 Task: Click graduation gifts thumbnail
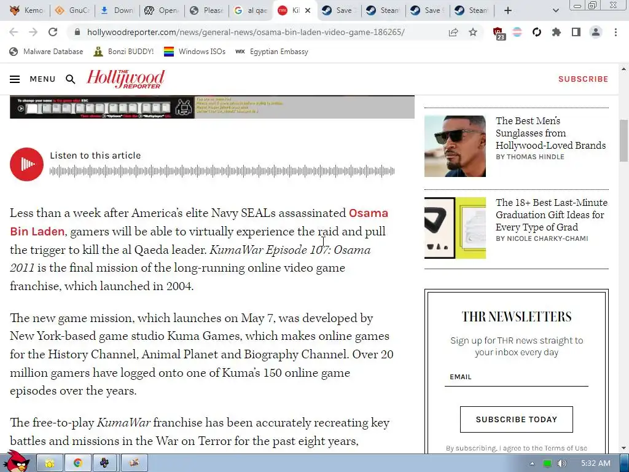[x=455, y=228]
